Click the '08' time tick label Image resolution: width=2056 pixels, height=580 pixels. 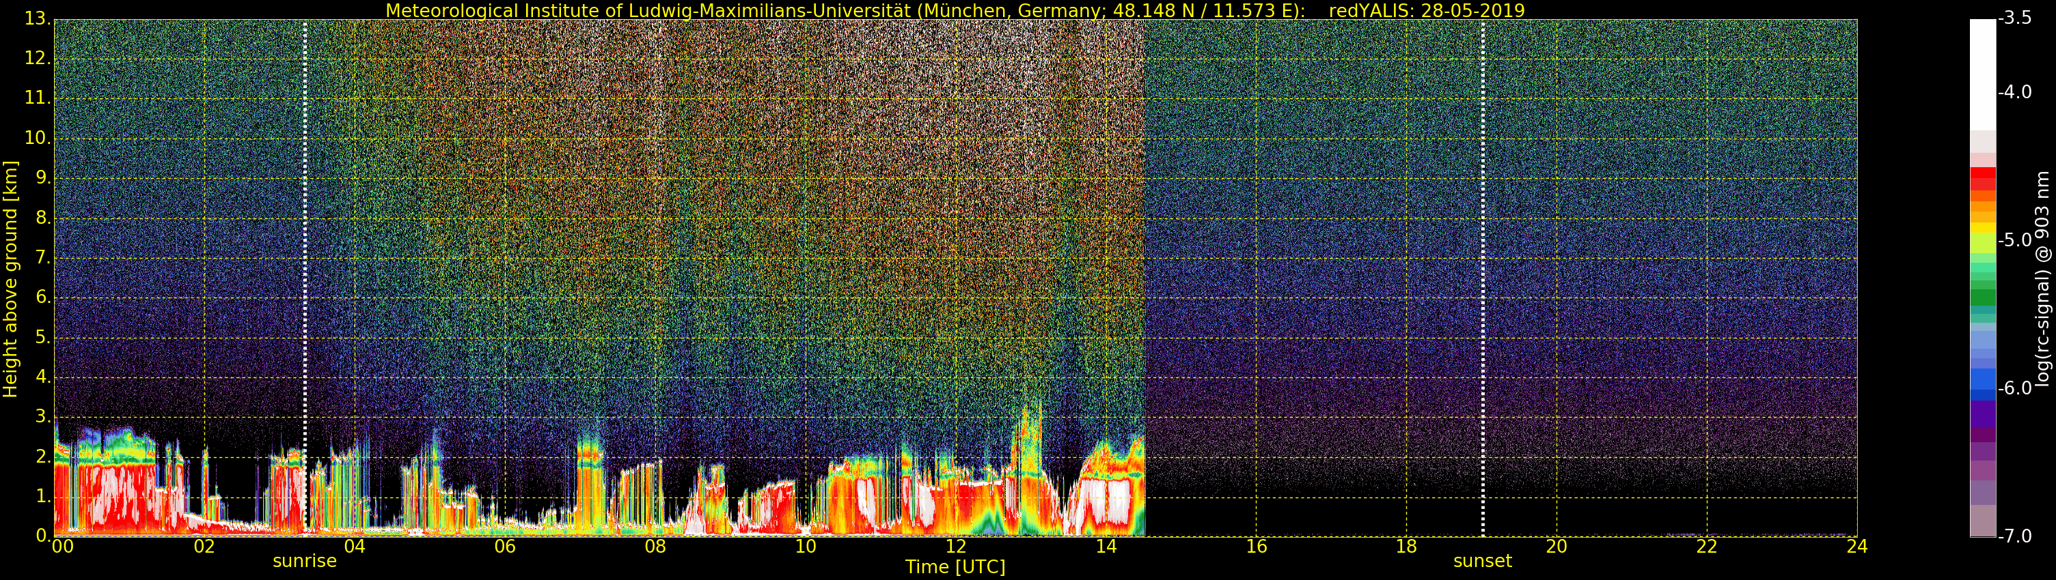(x=655, y=546)
